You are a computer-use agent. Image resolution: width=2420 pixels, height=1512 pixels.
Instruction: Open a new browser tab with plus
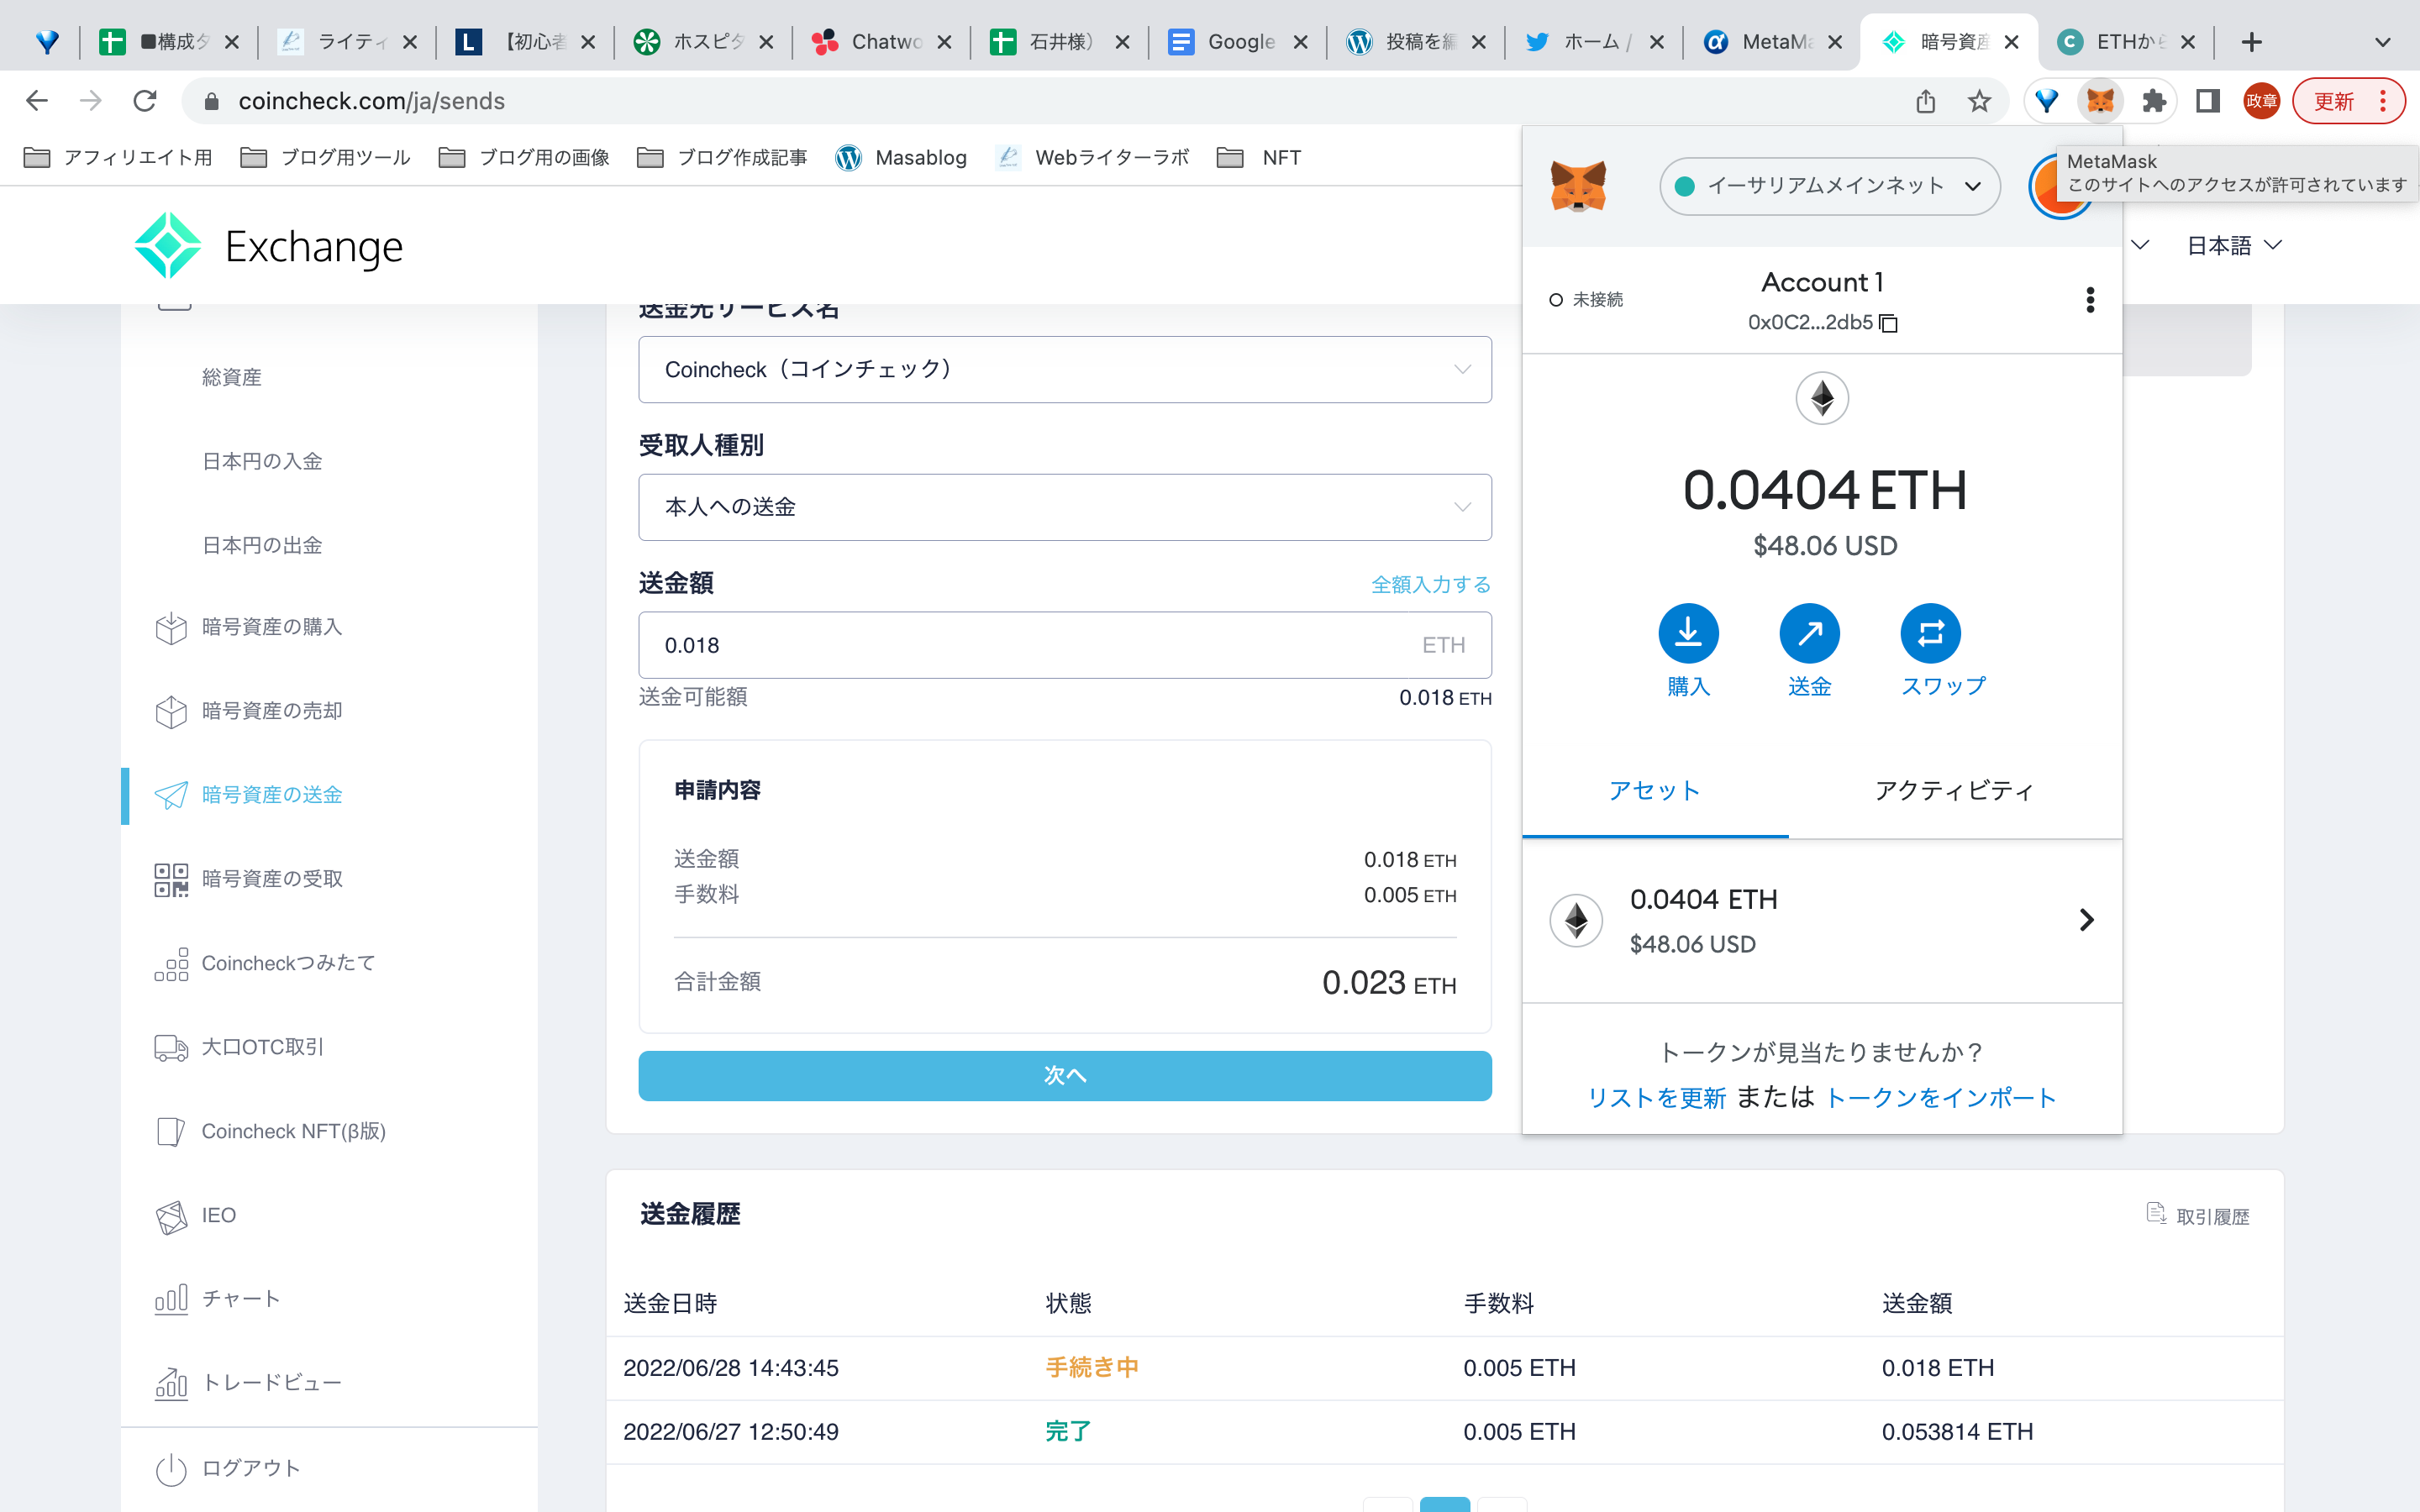pos(2252,42)
